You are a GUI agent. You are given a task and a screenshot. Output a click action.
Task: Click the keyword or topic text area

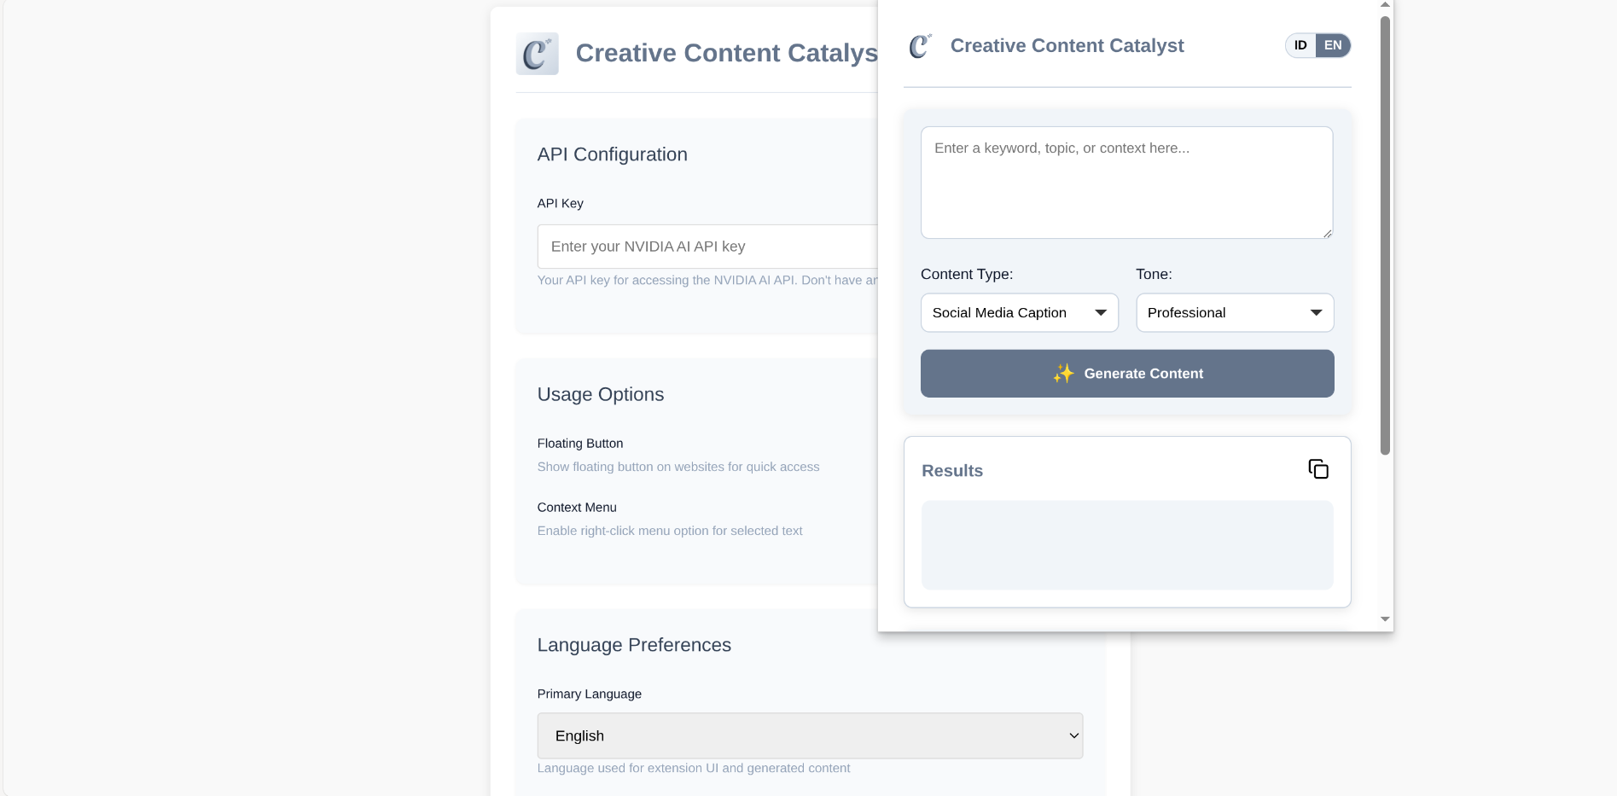point(1126,182)
